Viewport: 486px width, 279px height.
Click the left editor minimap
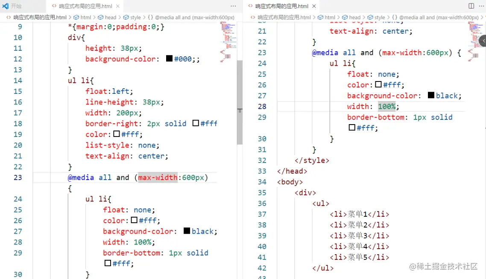[228, 42]
